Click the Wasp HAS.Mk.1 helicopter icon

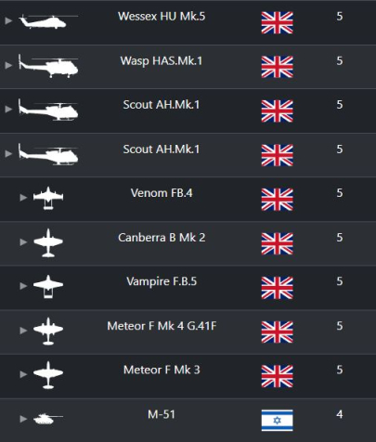pos(48,66)
